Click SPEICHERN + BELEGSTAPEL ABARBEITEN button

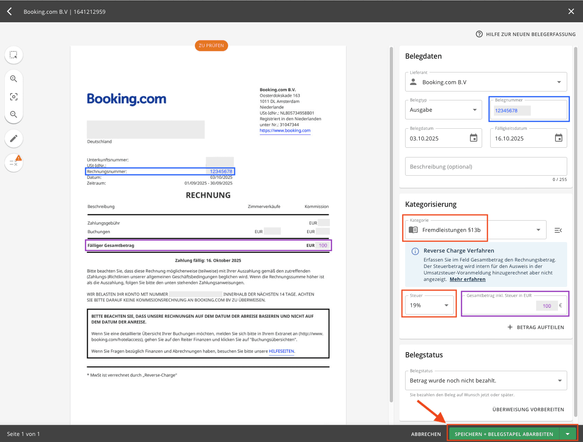point(504,434)
